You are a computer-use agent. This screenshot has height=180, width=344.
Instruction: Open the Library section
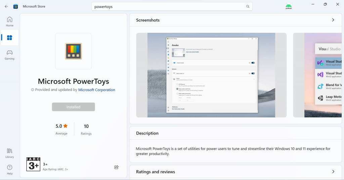(x=10, y=153)
